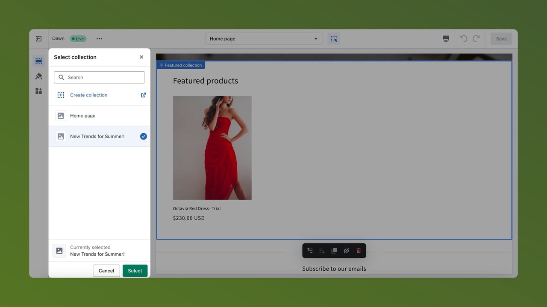The height and width of the screenshot is (307, 547).
Task: Click the green Select button
Action: click(x=135, y=271)
